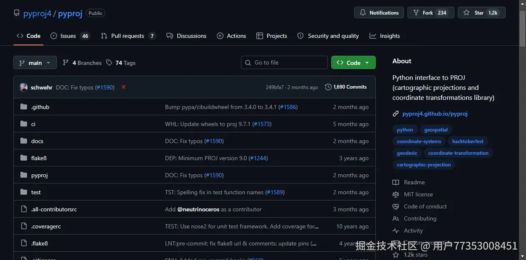Open the pyproj4 organization link
526x260 pixels.
coord(37,13)
